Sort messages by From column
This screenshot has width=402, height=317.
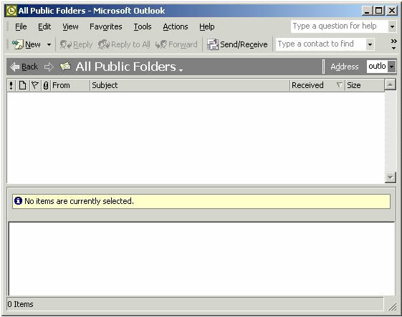pyautogui.click(x=70, y=85)
